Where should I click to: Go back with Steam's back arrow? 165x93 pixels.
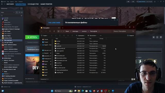coord(2,4)
